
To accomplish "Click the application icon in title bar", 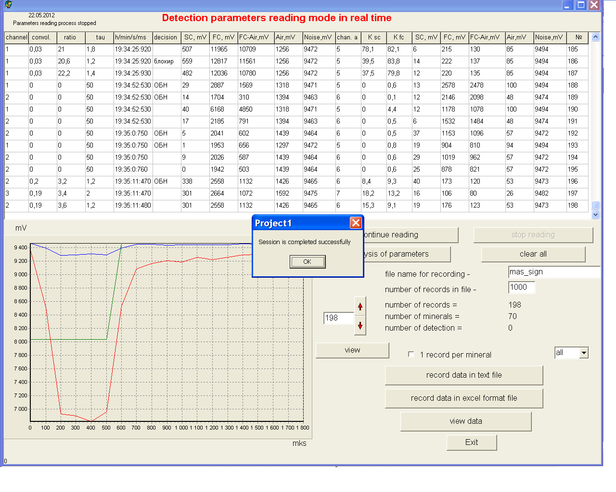I will click(8, 5).
